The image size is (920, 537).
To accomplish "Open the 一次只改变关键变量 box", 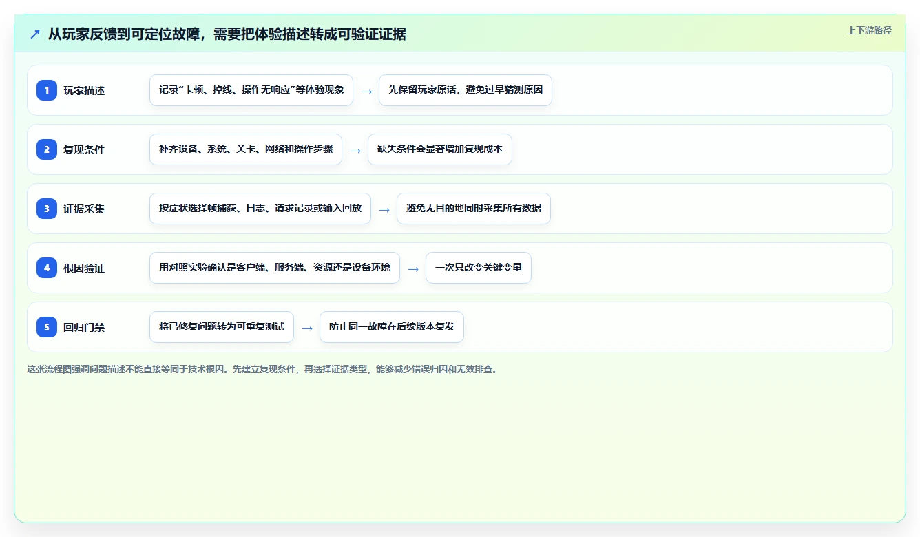I will [x=479, y=268].
